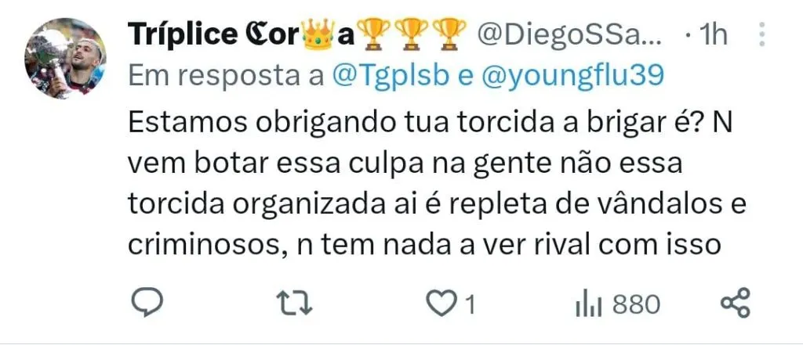Open the tweet via the 1h timestamp
The image size is (803, 345).
pos(712,34)
